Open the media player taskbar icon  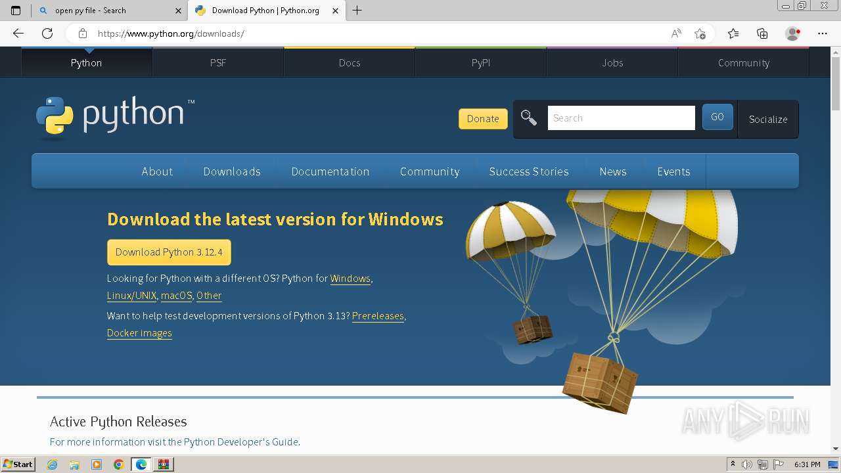click(97, 464)
